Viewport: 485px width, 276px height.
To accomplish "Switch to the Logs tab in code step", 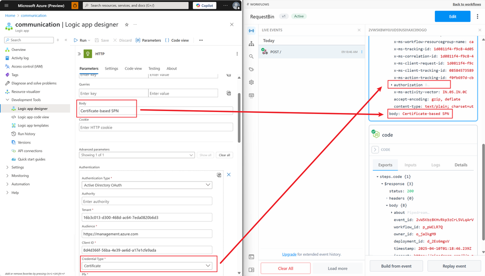I will [435, 165].
